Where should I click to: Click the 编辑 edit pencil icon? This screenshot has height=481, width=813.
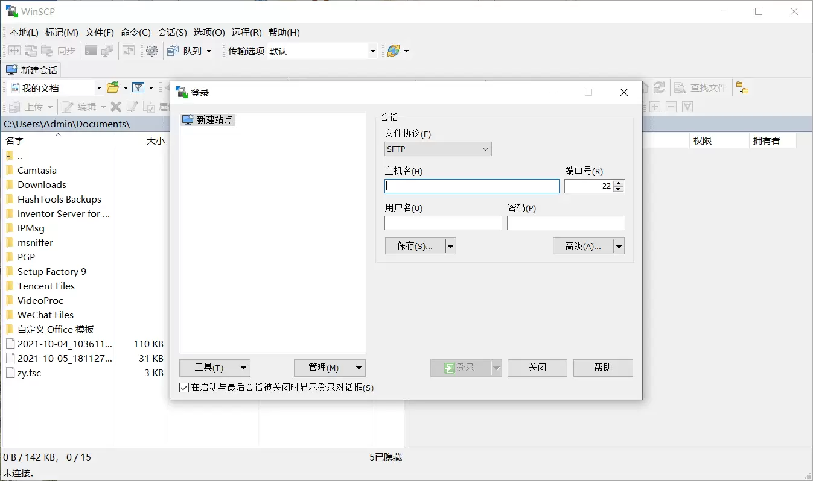(x=68, y=107)
